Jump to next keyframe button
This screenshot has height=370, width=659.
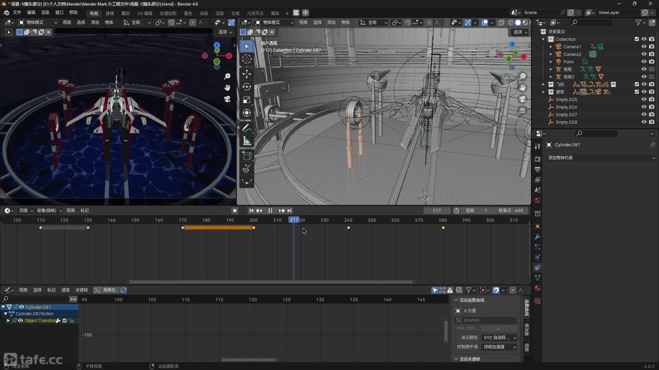tap(281, 211)
